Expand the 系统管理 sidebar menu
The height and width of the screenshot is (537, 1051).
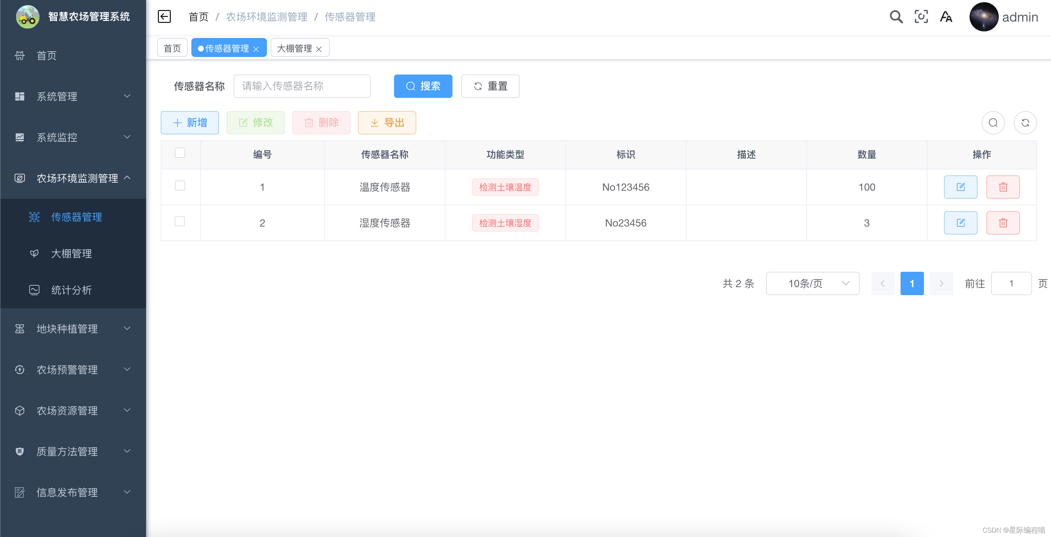(x=73, y=96)
